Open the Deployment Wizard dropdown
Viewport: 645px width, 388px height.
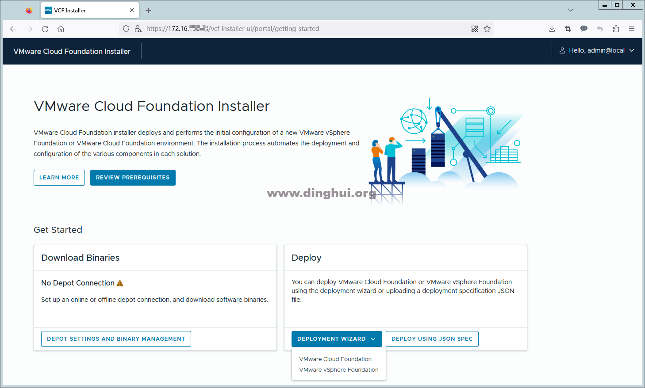click(x=336, y=339)
